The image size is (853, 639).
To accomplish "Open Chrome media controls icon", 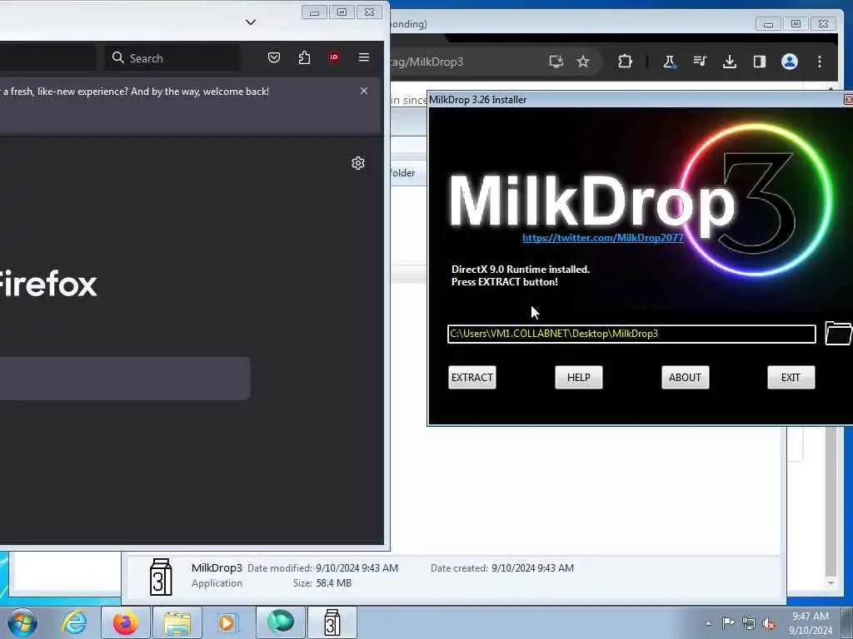I will point(700,62).
